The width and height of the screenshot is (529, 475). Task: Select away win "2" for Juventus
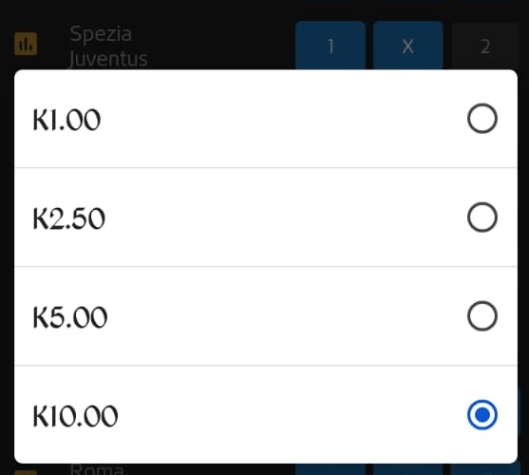(485, 47)
